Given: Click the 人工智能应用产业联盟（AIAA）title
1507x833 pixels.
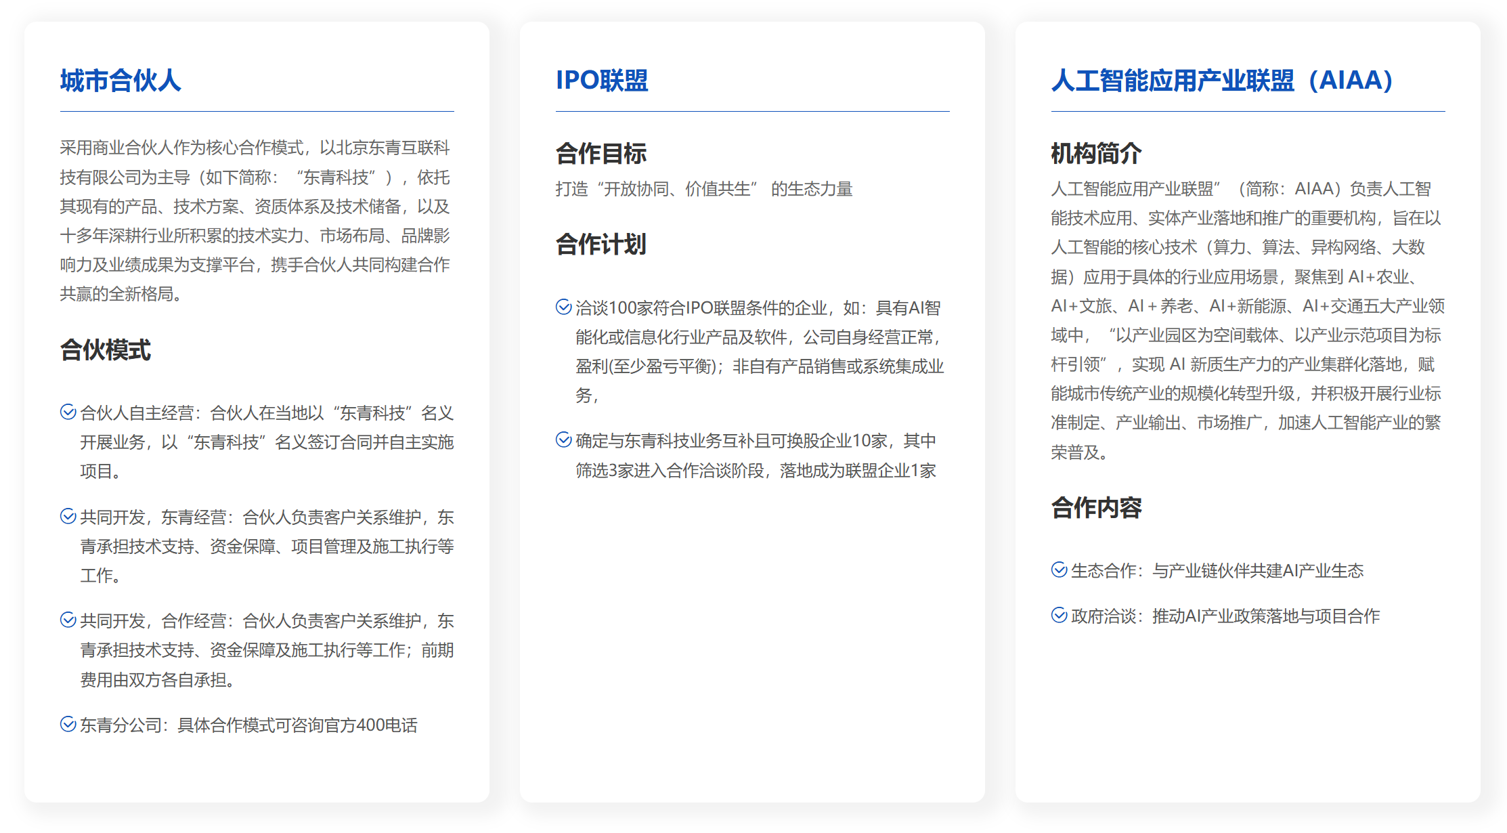Looking at the screenshot, I should 1222,81.
